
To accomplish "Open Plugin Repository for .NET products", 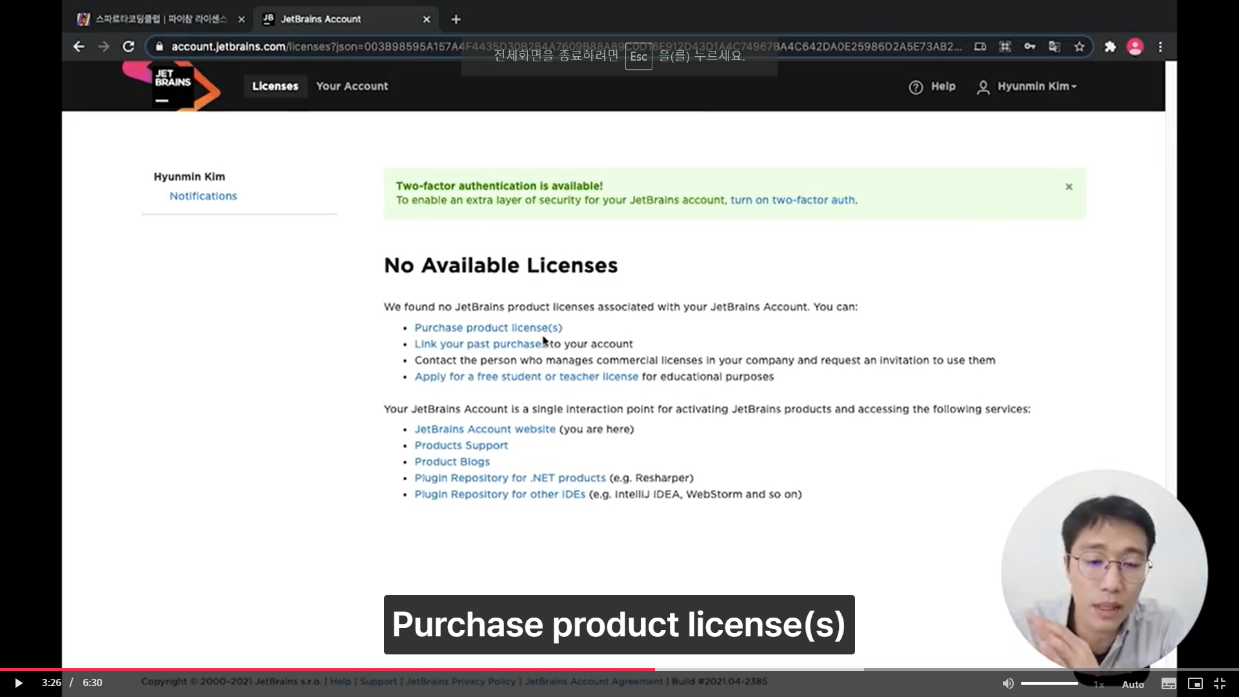I will click(x=510, y=478).
